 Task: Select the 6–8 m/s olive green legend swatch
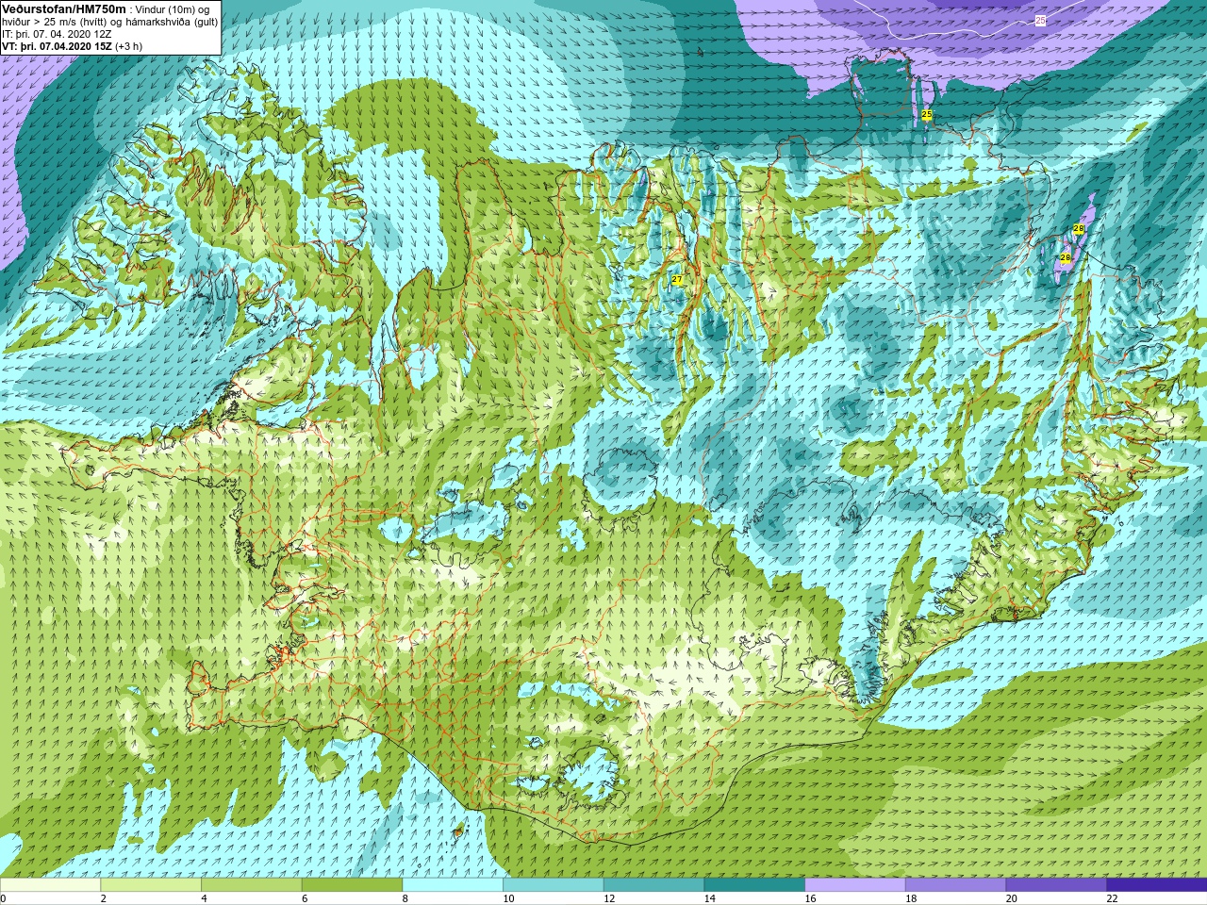pos(352,885)
